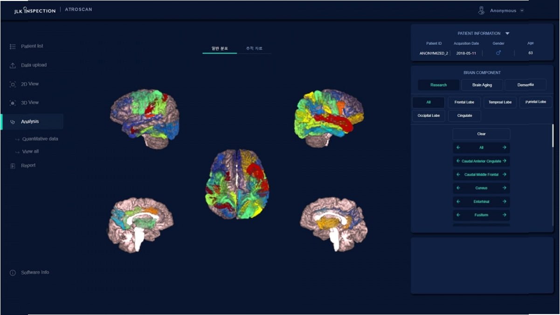Open Quantitative data under Analysis
The image size is (560, 315).
(40, 139)
